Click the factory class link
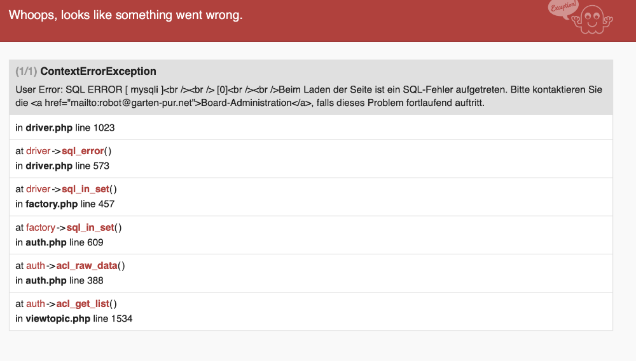Screen dimensions: 636x361 click(x=41, y=227)
